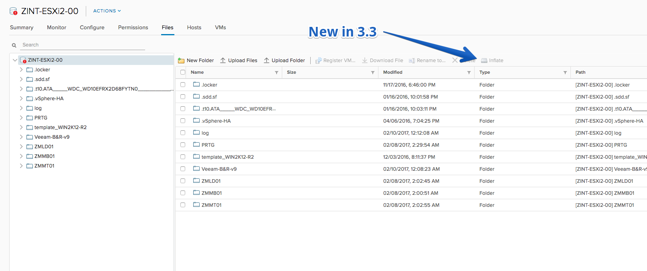Click the .locker folder icon in the table
Image resolution: width=647 pixels, height=271 pixels.
point(196,85)
